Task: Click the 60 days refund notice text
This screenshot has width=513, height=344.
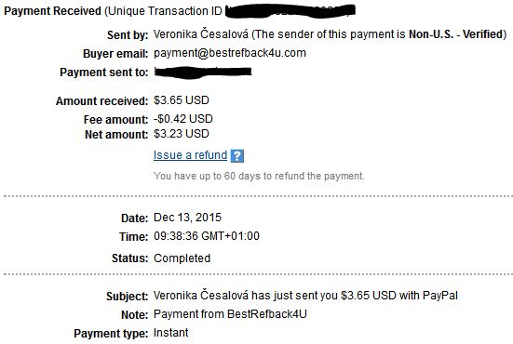Action: click(259, 176)
